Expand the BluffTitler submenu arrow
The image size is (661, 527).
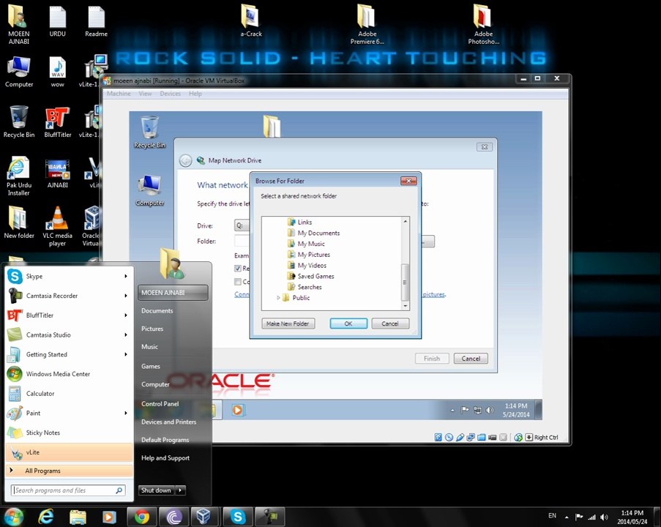click(126, 315)
